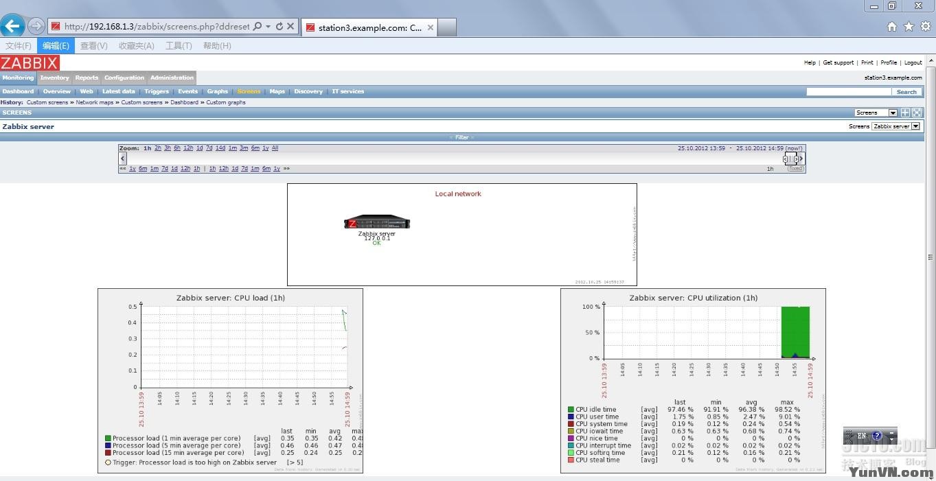Screen dimensions: 936x481
Task: Click the ZABBIX logo
Action: [x=30, y=63]
